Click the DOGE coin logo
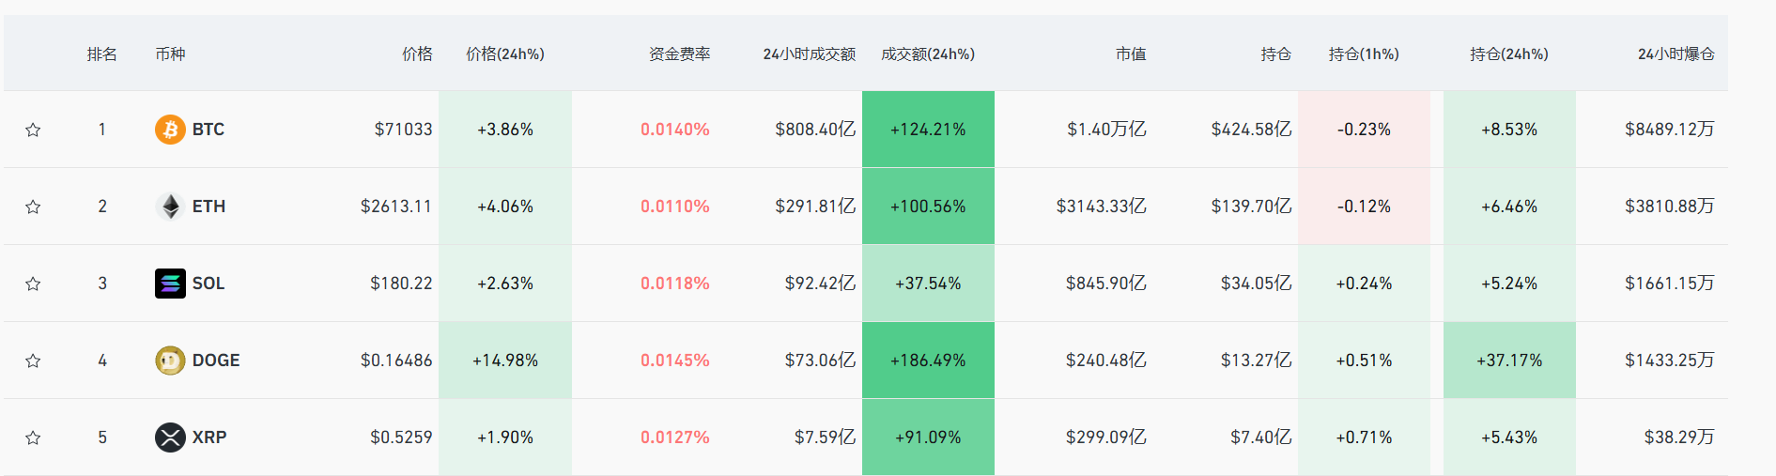Image resolution: width=1776 pixels, height=476 pixels. coord(170,361)
